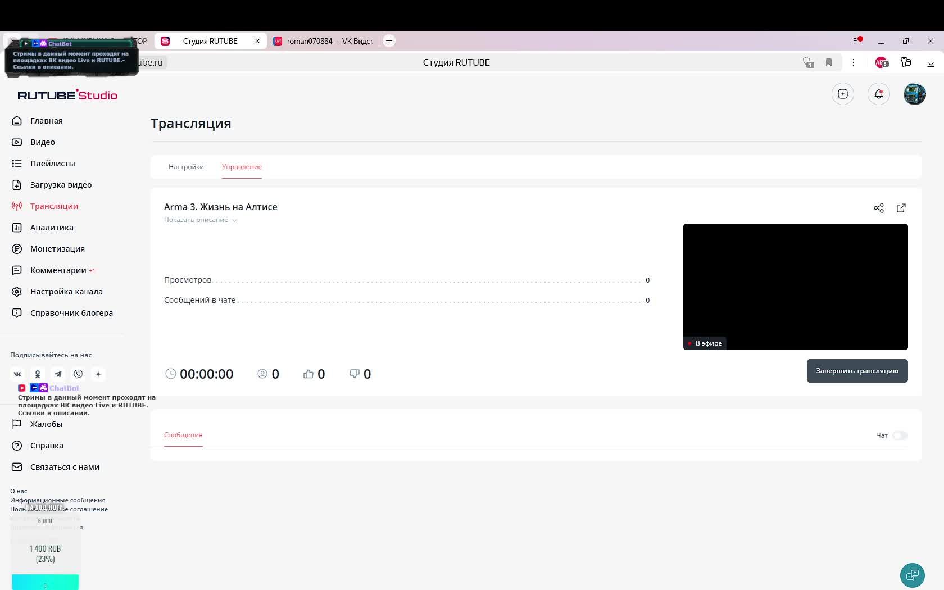Viewport: 944px width, 590px height.
Task: Open the browser three-dot menu
Action: coord(854,62)
